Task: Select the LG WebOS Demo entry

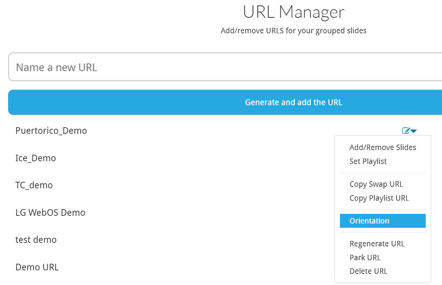Action: [50, 213]
